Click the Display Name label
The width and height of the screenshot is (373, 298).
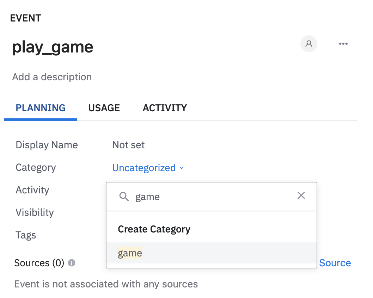click(47, 145)
